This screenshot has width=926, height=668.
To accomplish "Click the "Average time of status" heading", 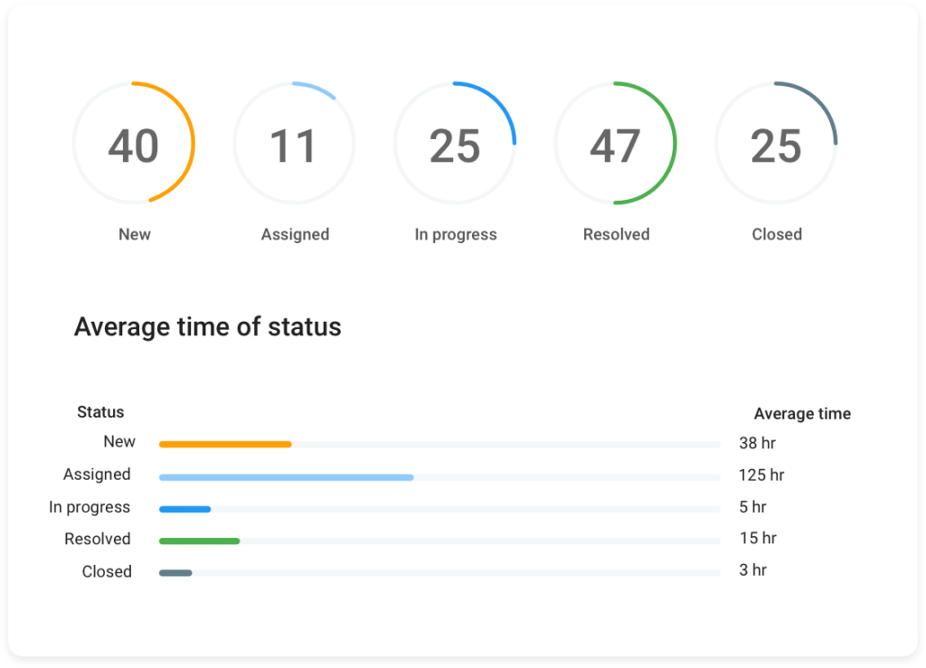I will (x=208, y=326).
